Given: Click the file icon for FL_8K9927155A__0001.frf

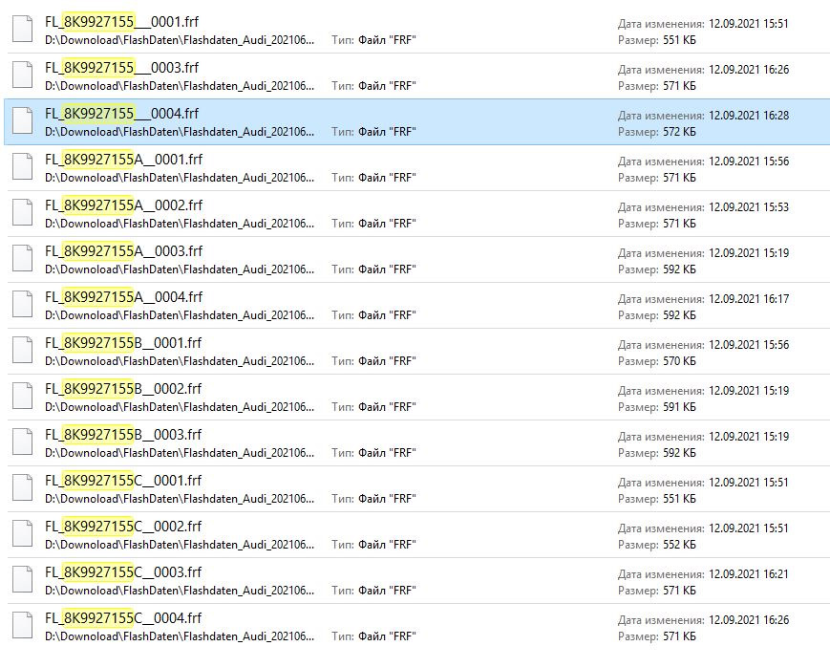Looking at the screenshot, I should (x=23, y=167).
